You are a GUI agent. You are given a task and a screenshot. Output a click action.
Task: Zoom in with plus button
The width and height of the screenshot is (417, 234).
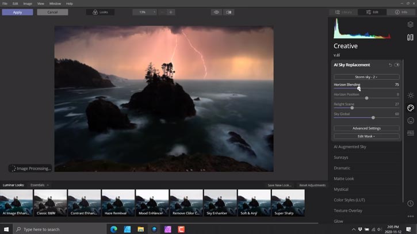tap(171, 12)
